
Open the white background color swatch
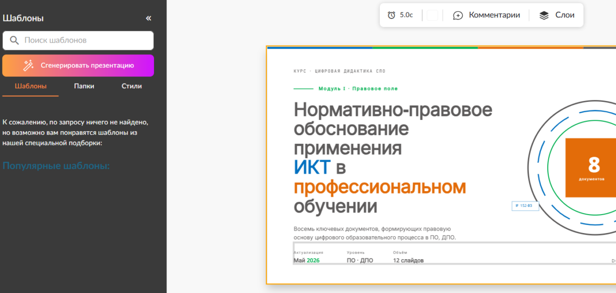(x=432, y=15)
